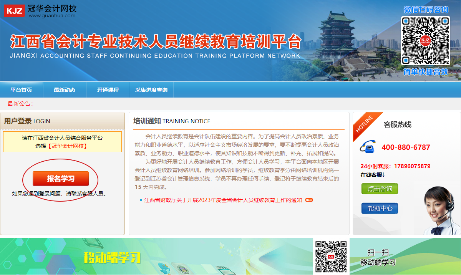Screen dimensions: 461x275
Task: Click the mobile learning QR code
Action: pyautogui.click(x=331, y=257)
